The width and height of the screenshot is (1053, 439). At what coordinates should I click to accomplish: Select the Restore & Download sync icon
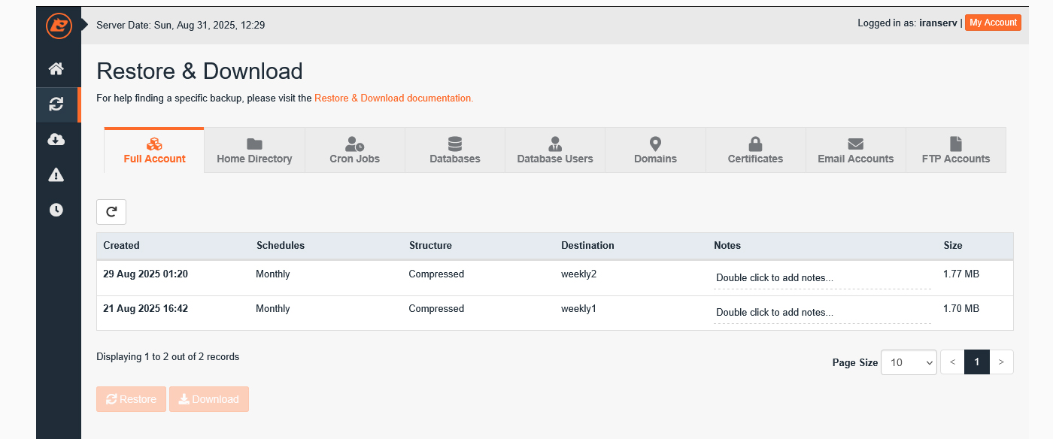[x=56, y=104]
